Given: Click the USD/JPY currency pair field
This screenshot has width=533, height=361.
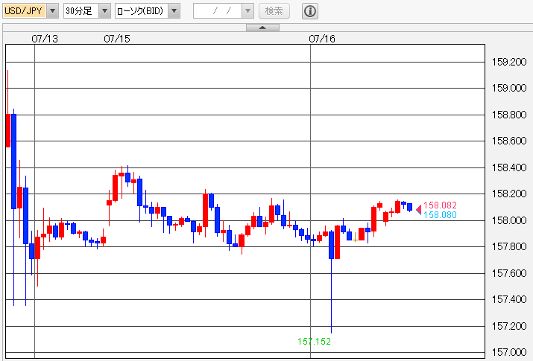Looking at the screenshot, I should [x=25, y=11].
